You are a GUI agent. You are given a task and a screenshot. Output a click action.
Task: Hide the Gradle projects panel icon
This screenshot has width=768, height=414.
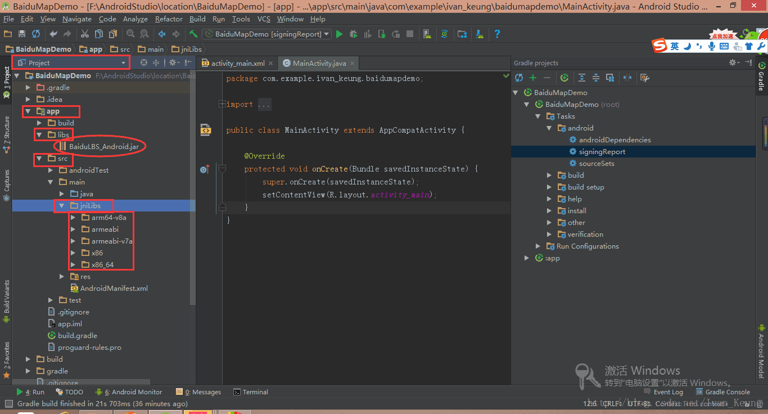click(x=748, y=62)
